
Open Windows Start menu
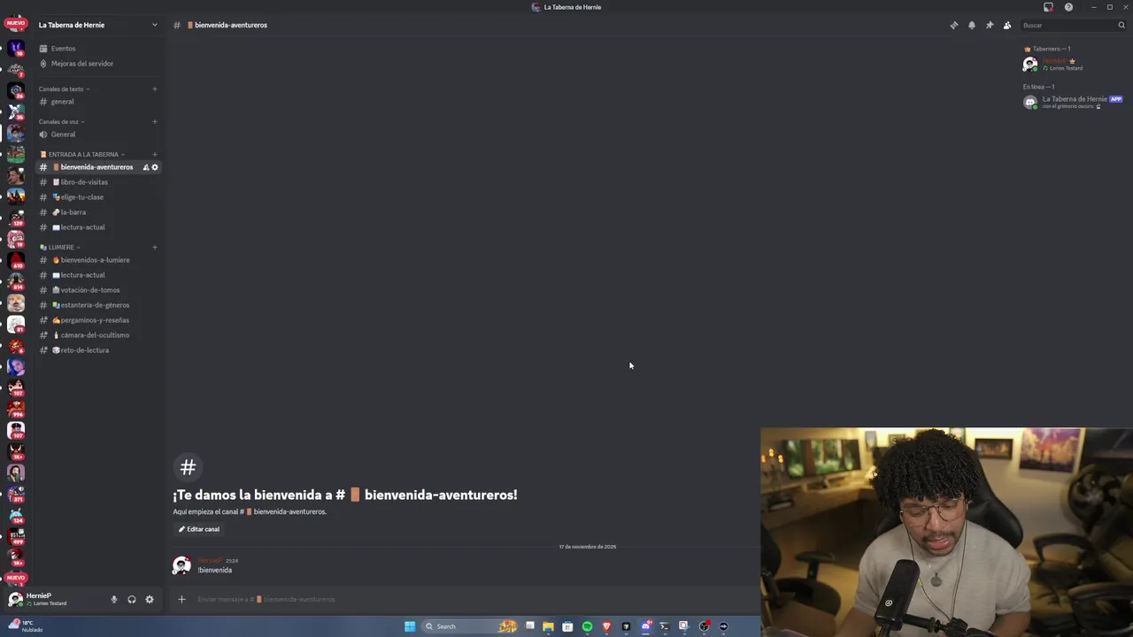[410, 626]
